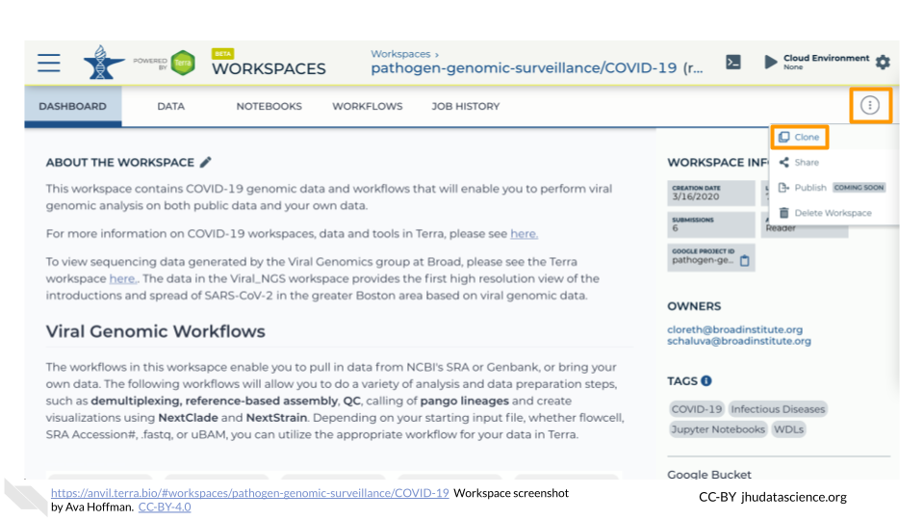Click the Viral Genomic Workflows heading
924x520 pixels.
[x=156, y=331]
